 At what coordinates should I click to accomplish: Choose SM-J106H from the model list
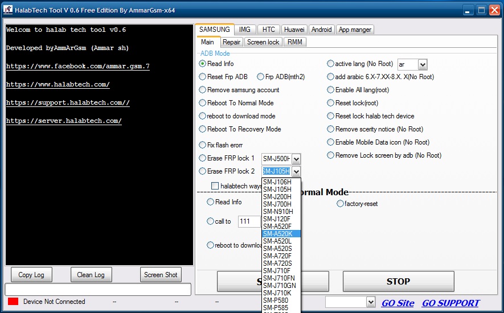point(281,182)
